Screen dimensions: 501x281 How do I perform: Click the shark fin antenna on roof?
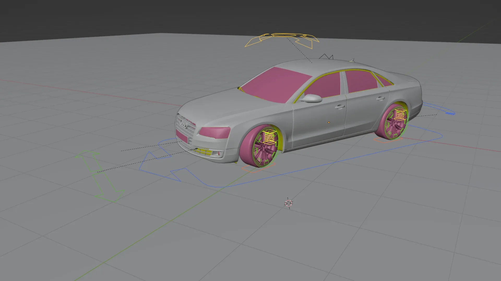[352, 60]
